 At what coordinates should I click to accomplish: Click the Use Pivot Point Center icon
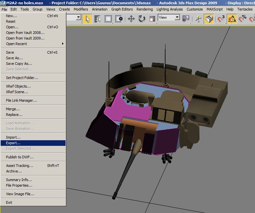coord(186,19)
